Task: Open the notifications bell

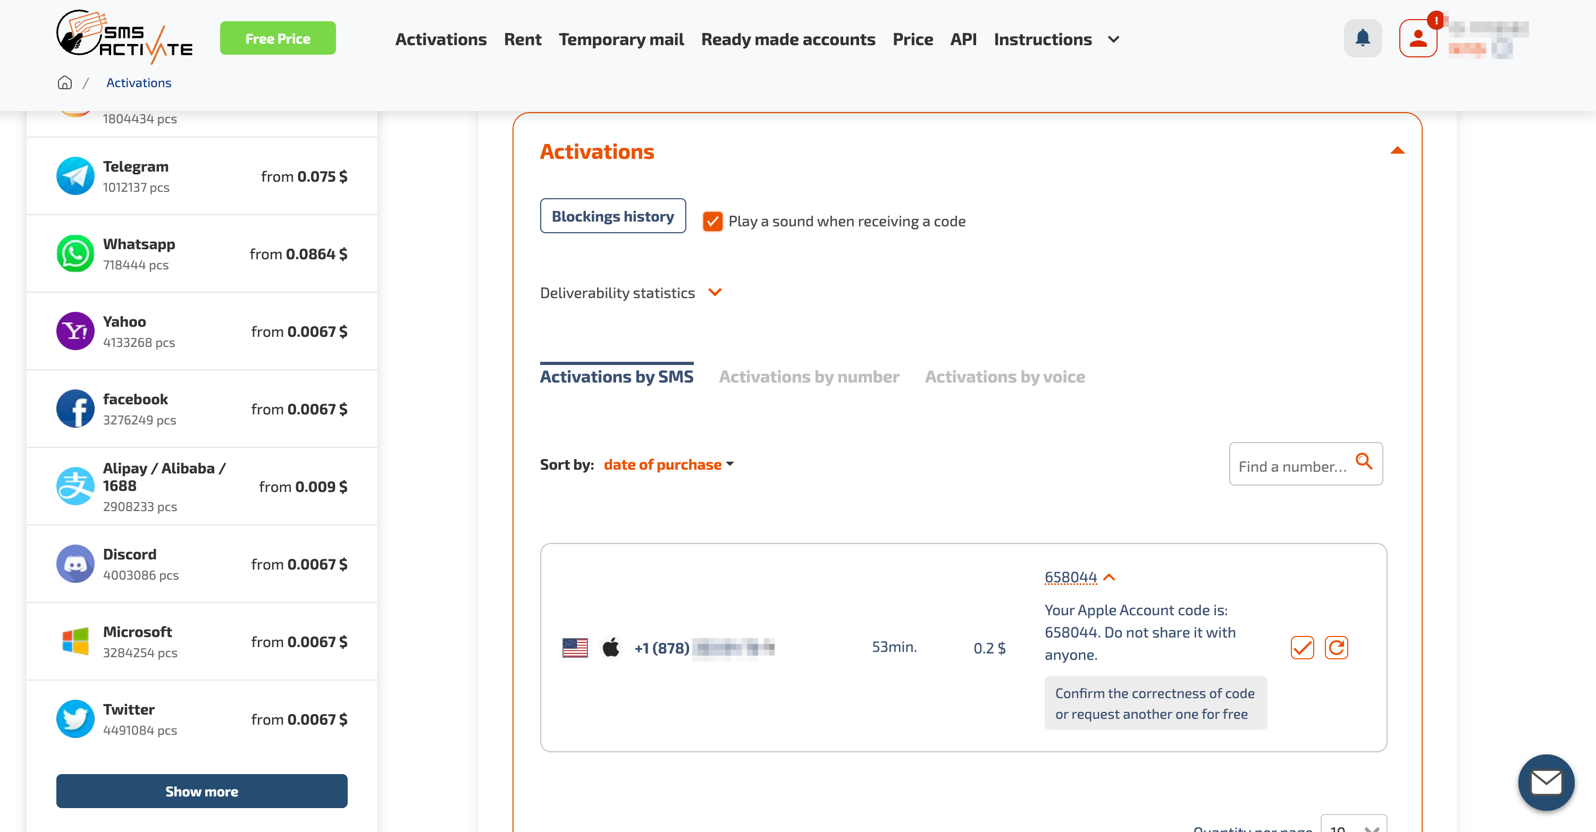Action: click(1363, 38)
